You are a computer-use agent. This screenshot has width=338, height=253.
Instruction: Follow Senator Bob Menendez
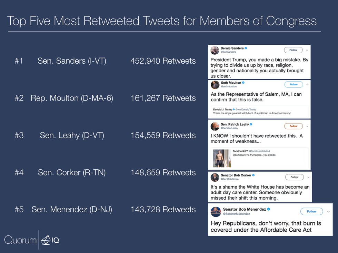(311, 211)
